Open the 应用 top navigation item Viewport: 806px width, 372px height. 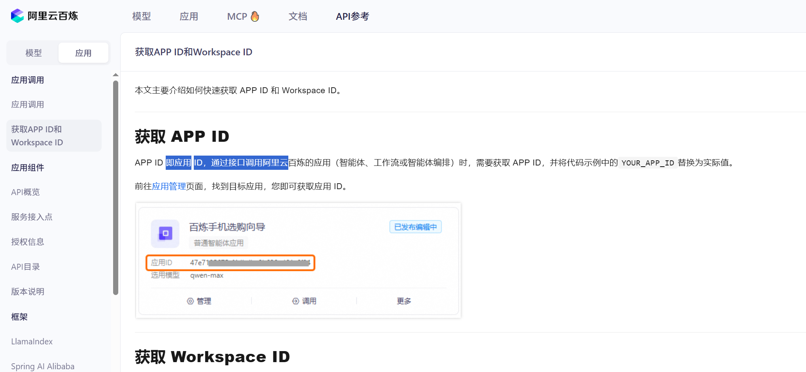click(x=189, y=16)
